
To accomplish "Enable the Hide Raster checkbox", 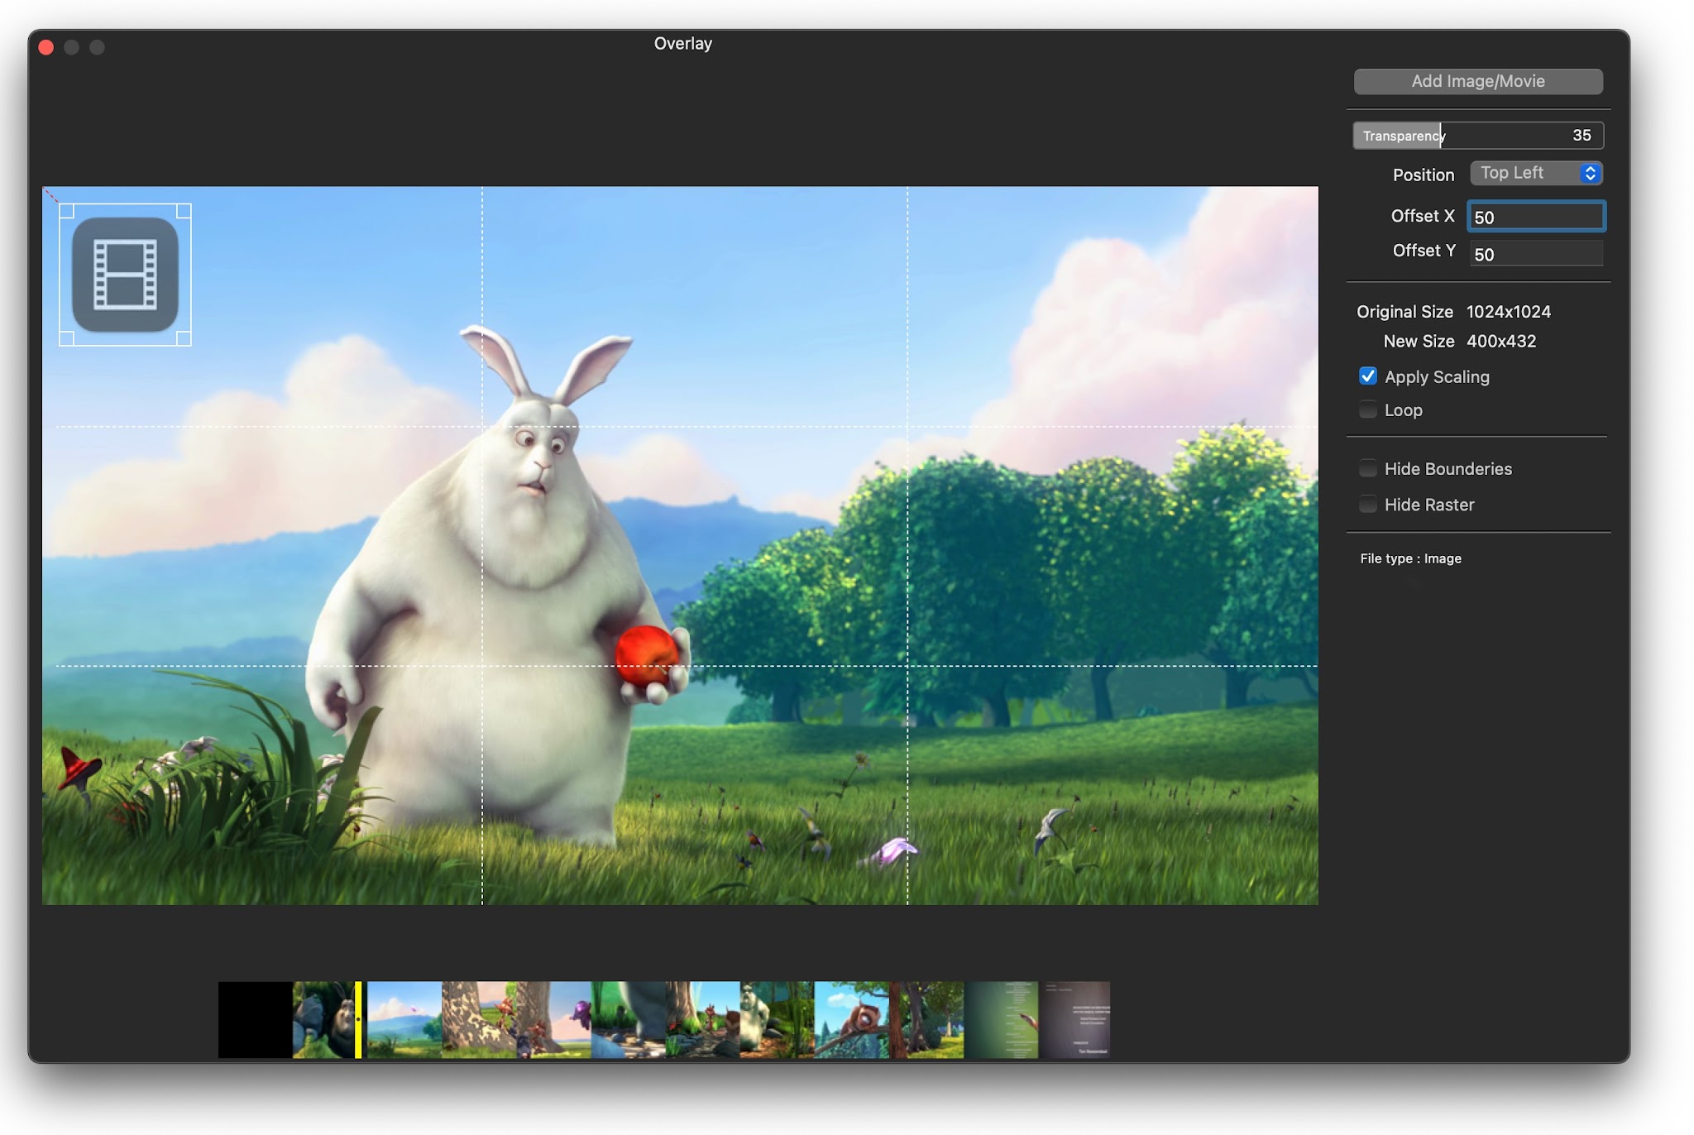I will pos(1368,505).
